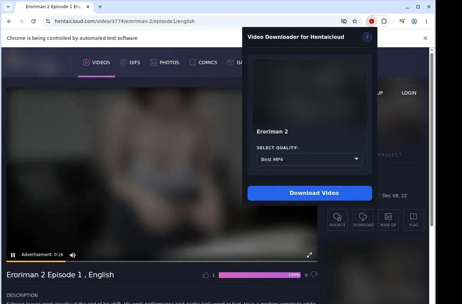Click the site's DOWNLOAD icon button
Viewport: 462px width, 304px height.
point(363,220)
